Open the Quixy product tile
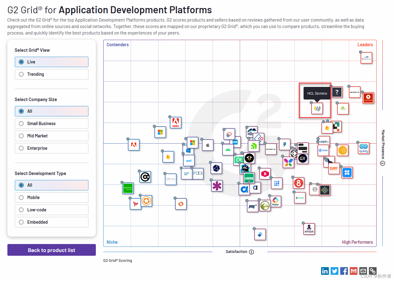This screenshot has width=396, height=281. pyautogui.click(x=364, y=148)
